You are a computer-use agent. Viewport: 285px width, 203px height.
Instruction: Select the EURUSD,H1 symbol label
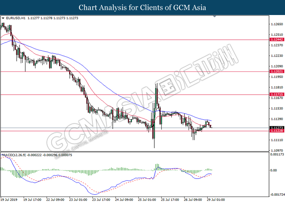point(16,18)
